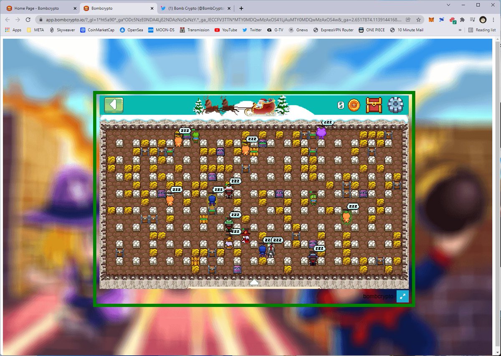
Task: Open the red treasure chest icon
Action: 374,105
